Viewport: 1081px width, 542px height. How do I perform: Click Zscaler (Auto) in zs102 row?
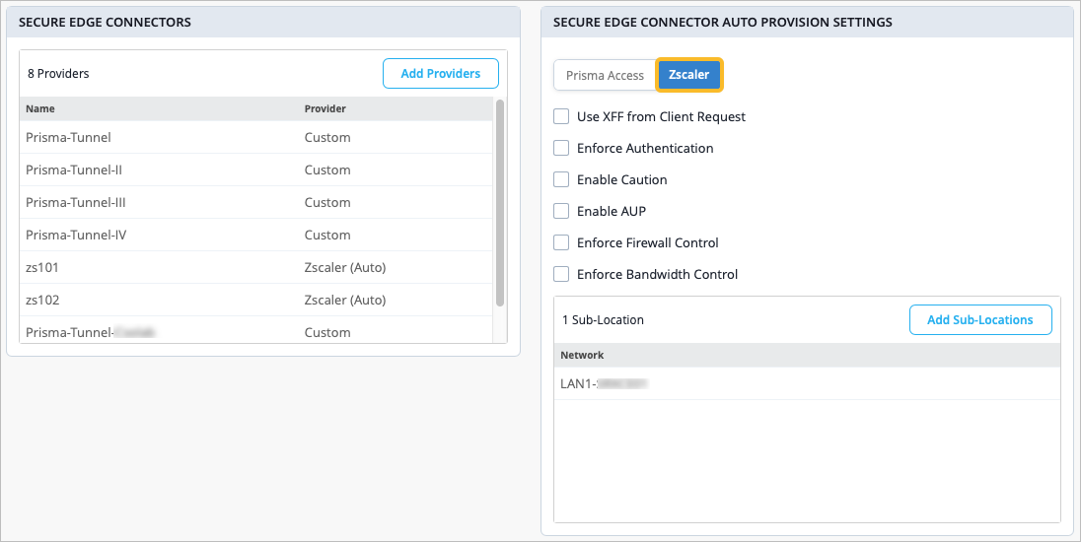pyautogui.click(x=344, y=300)
